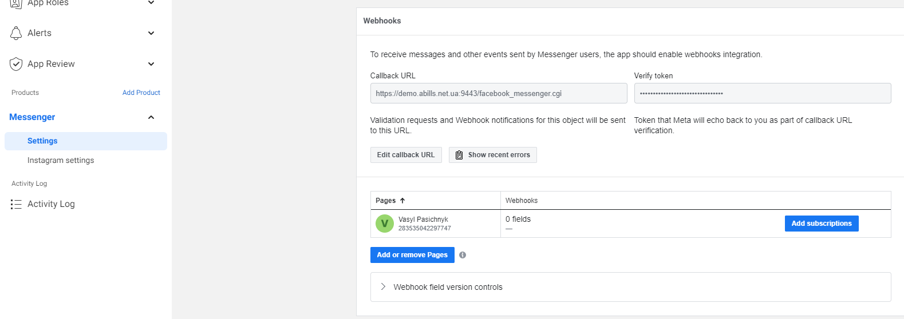
Task: Open Messenger Settings in the sidebar
Action: (x=42, y=141)
